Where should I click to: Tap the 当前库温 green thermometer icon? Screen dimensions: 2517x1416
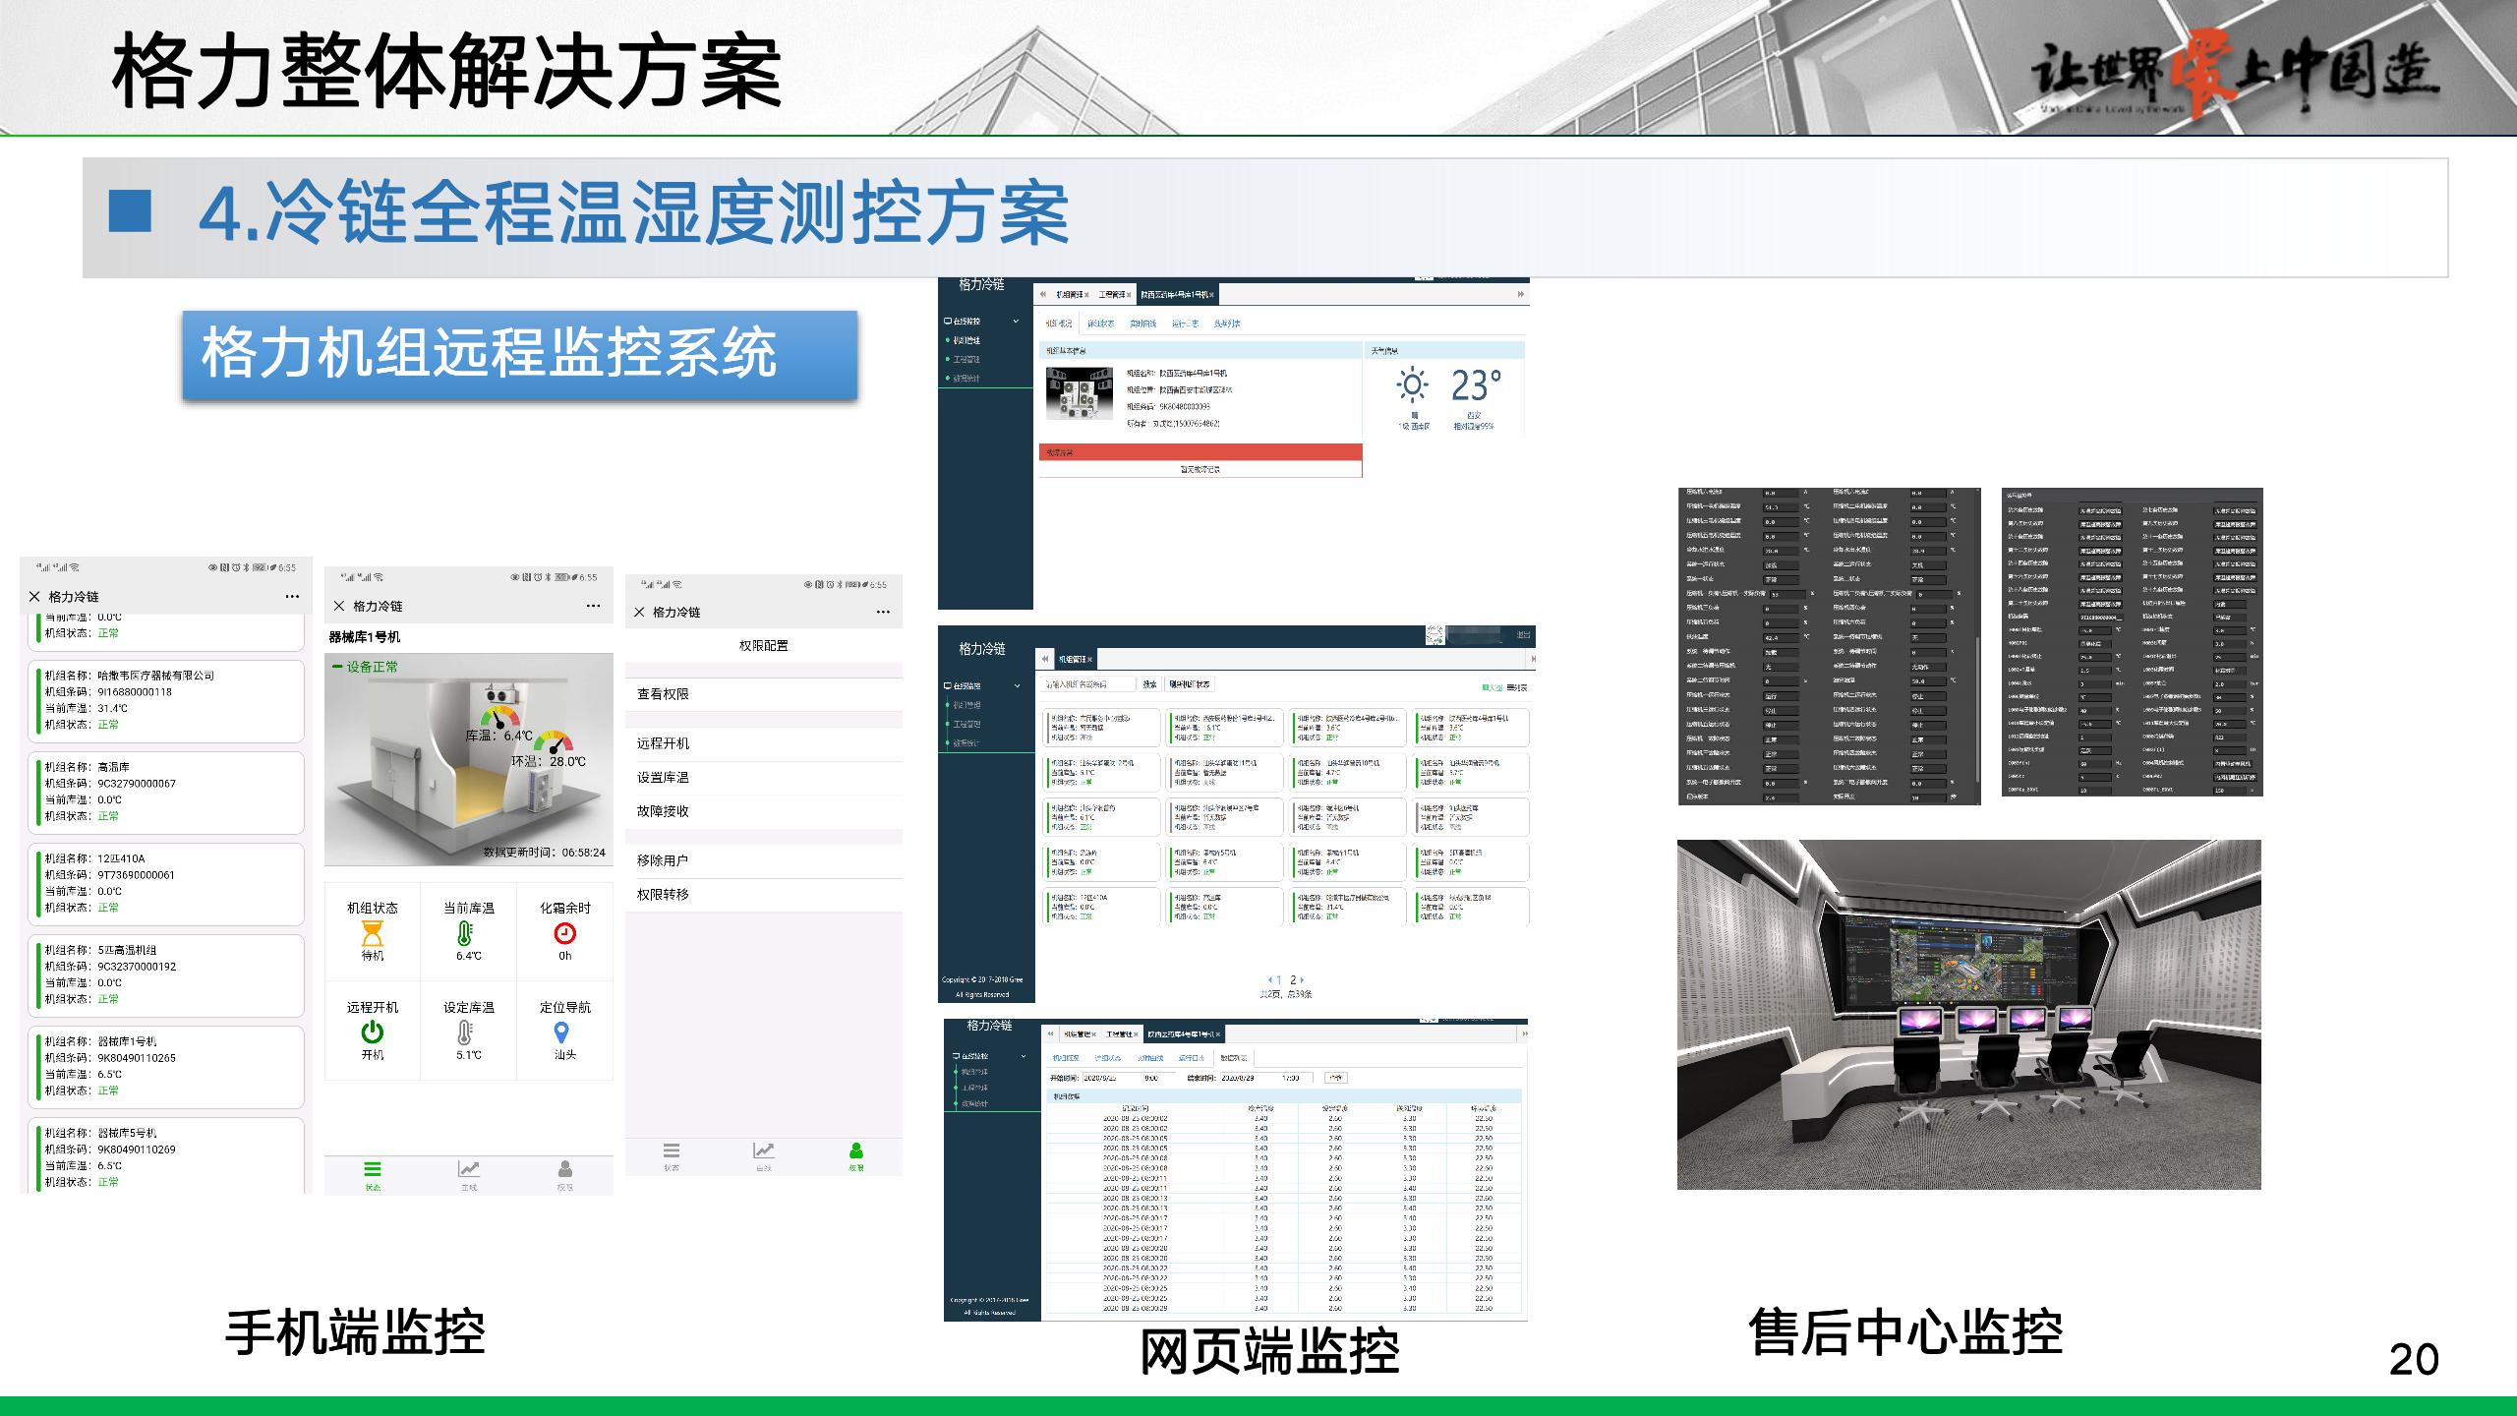pyautogui.click(x=465, y=933)
